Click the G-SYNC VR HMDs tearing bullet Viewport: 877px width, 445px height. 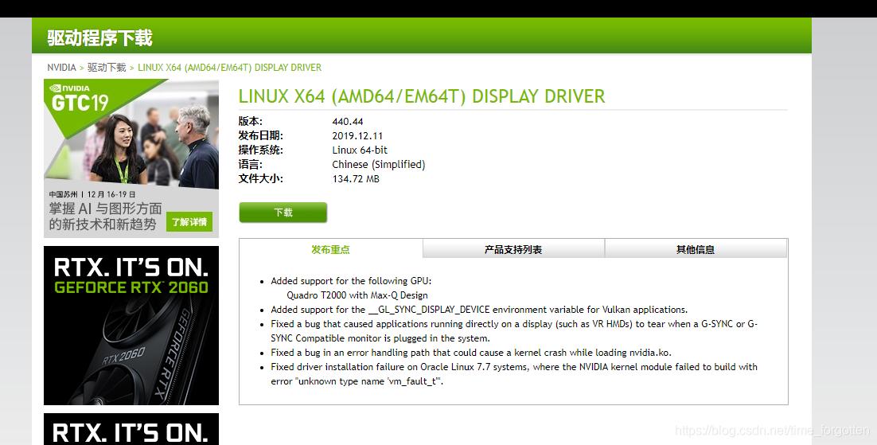point(514,331)
